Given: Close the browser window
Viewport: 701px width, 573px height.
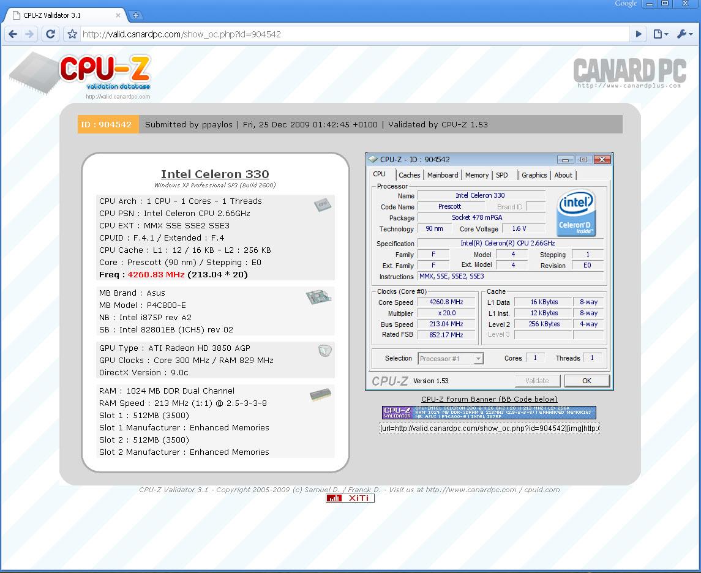Looking at the screenshot, I should (685, 4).
